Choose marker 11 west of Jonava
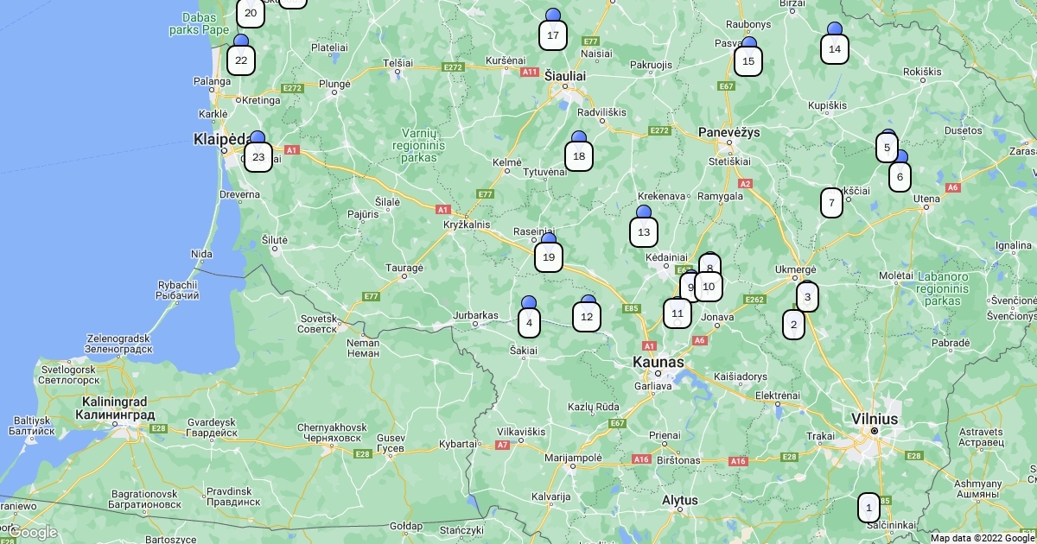 click(678, 313)
